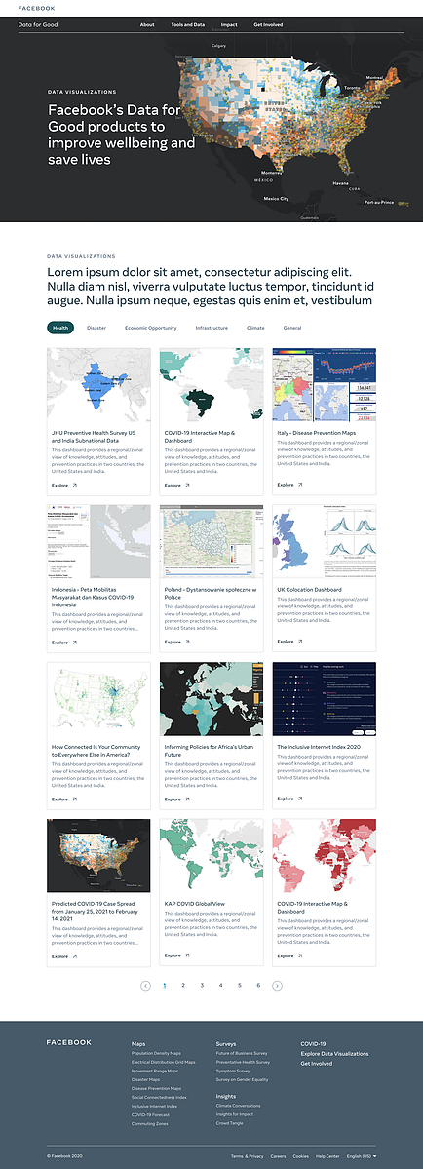Click Explore arrow under KAP COVID Global View
423x1169 pixels.
coord(188,955)
